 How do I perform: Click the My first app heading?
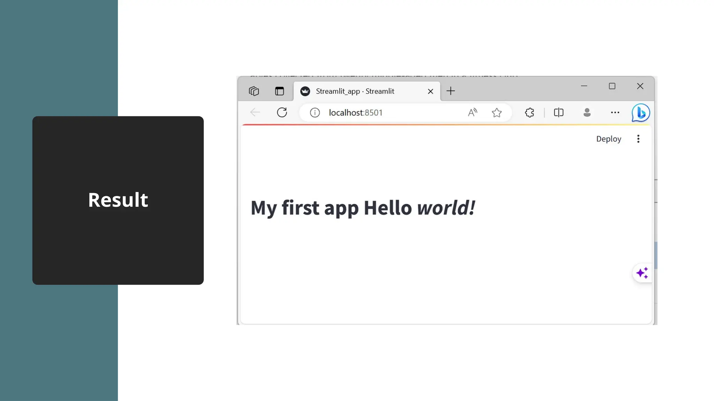point(363,208)
